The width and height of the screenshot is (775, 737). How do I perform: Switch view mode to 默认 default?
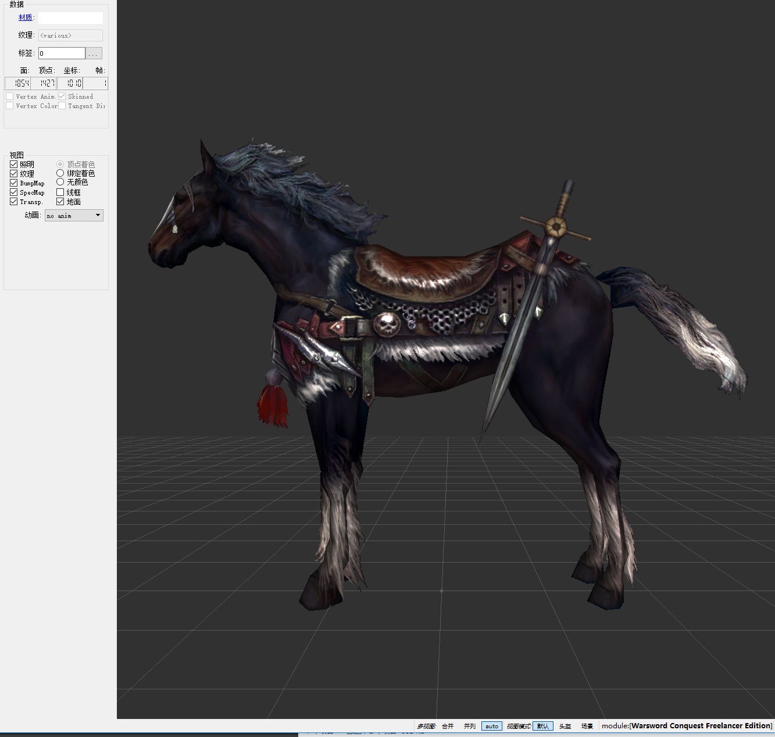543,726
